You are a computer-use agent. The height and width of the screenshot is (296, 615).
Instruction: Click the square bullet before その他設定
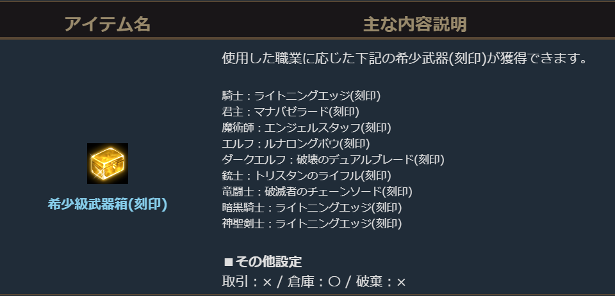228,262
